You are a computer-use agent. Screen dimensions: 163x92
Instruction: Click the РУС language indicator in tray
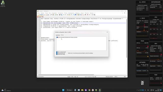pos(148,90)
